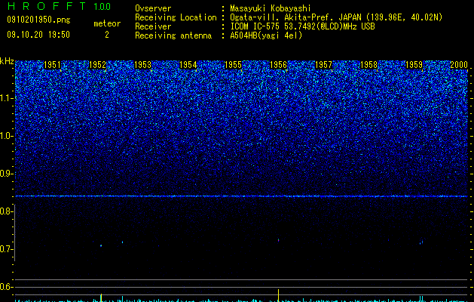
Task: Click the meteor count label
Action: 107,23
